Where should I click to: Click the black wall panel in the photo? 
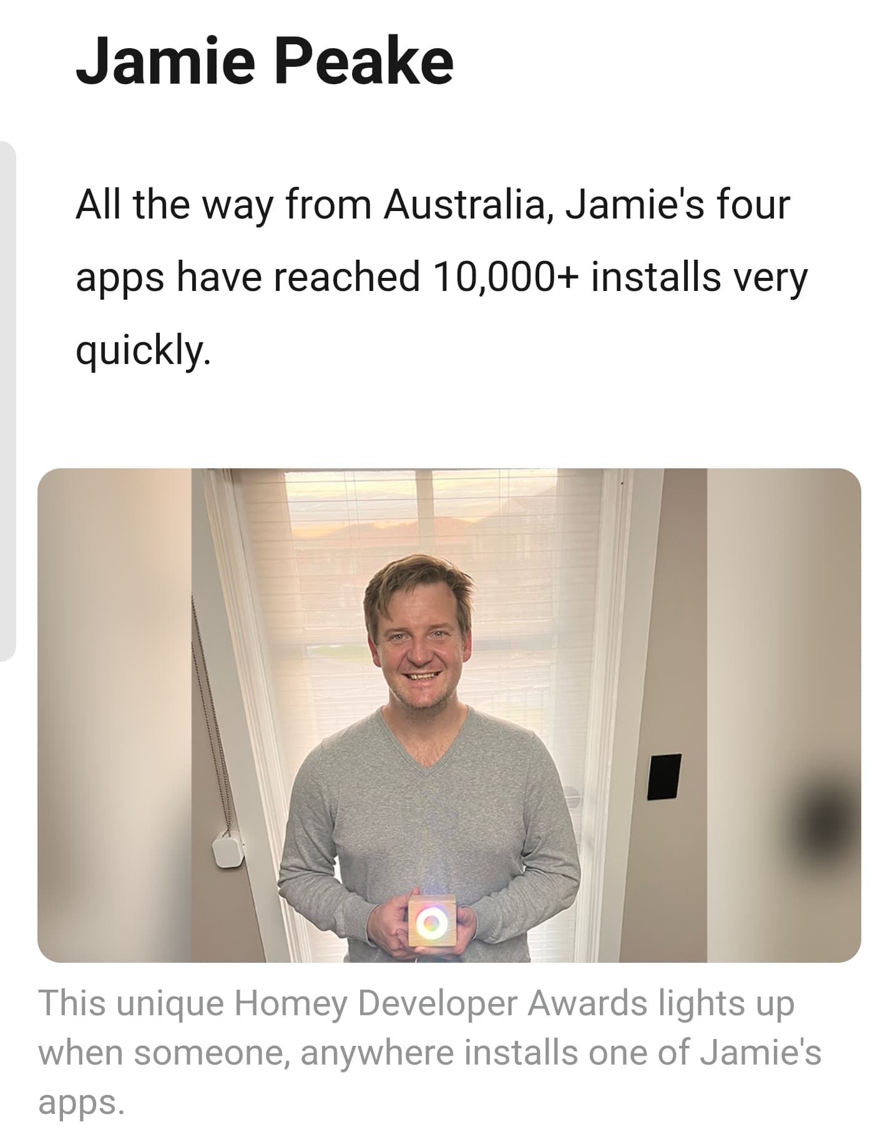tap(664, 777)
